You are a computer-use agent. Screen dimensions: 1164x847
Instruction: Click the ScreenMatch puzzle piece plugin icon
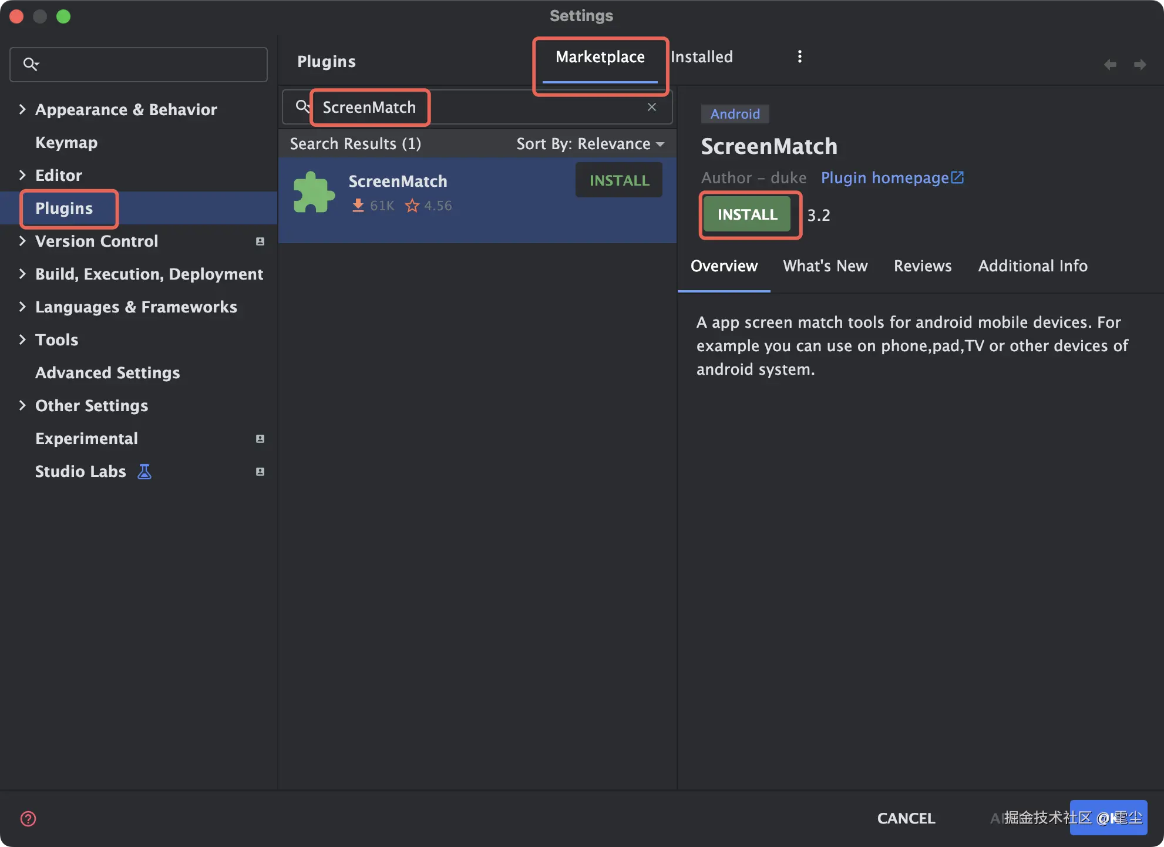314,193
